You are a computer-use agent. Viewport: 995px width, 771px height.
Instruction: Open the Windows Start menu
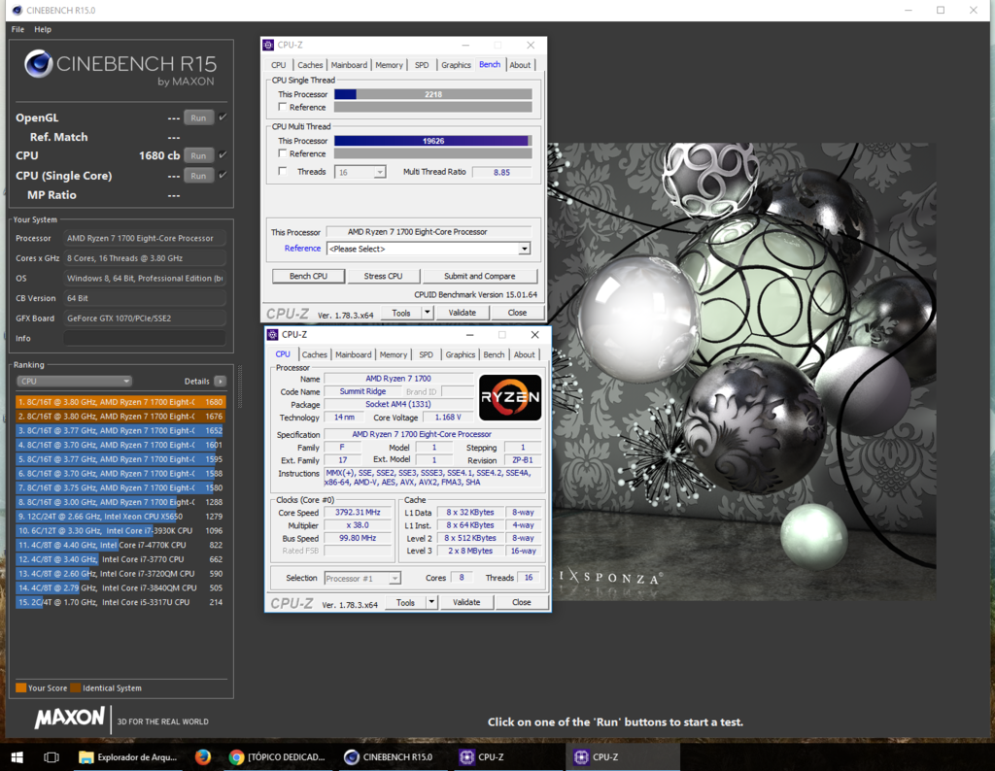point(17,756)
